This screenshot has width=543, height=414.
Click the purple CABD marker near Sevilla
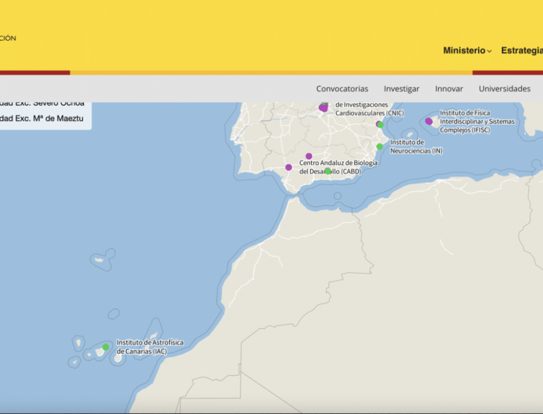(x=309, y=155)
